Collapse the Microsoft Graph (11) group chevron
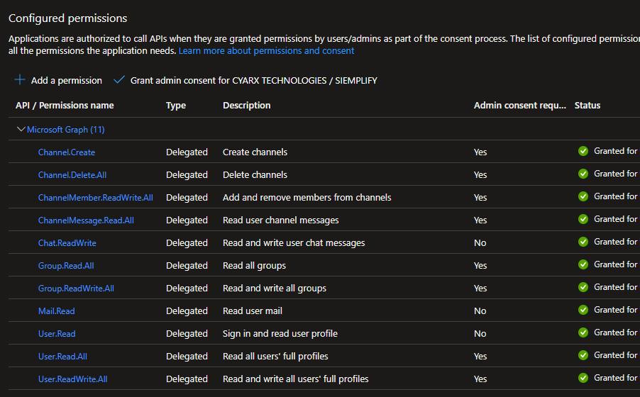The image size is (640, 397). (x=21, y=130)
